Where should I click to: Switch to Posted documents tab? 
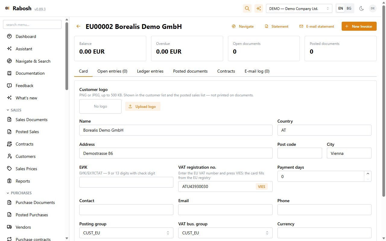coord(190,71)
